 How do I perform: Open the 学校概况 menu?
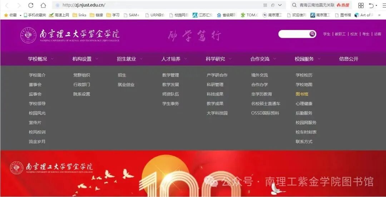click(38, 59)
